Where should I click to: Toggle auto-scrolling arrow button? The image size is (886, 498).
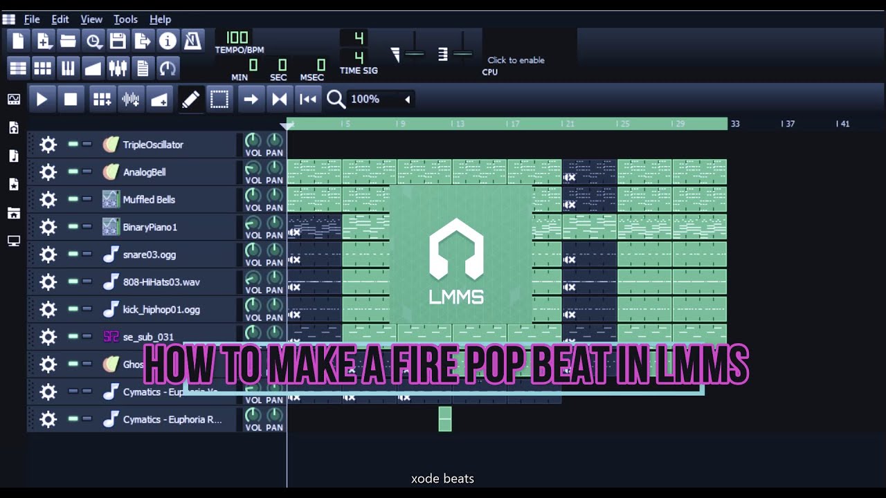point(251,100)
